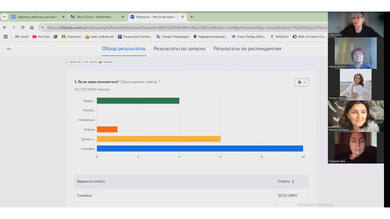This screenshot has height=219, width=390.
Task: Open the Кафедра інновацій bookmark
Action: [x=210, y=36]
